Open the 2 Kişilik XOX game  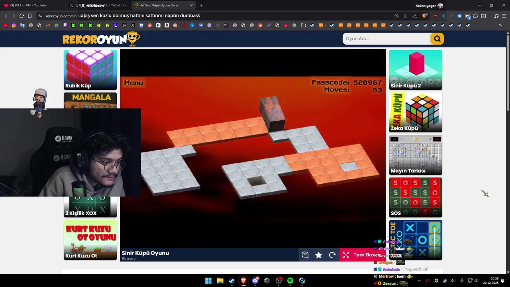90,207
